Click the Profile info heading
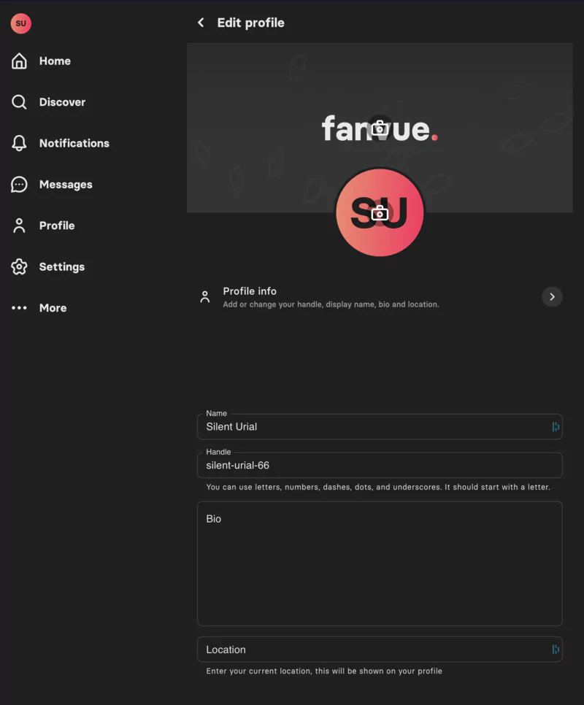584x705 pixels. click(x=250, y=291)
